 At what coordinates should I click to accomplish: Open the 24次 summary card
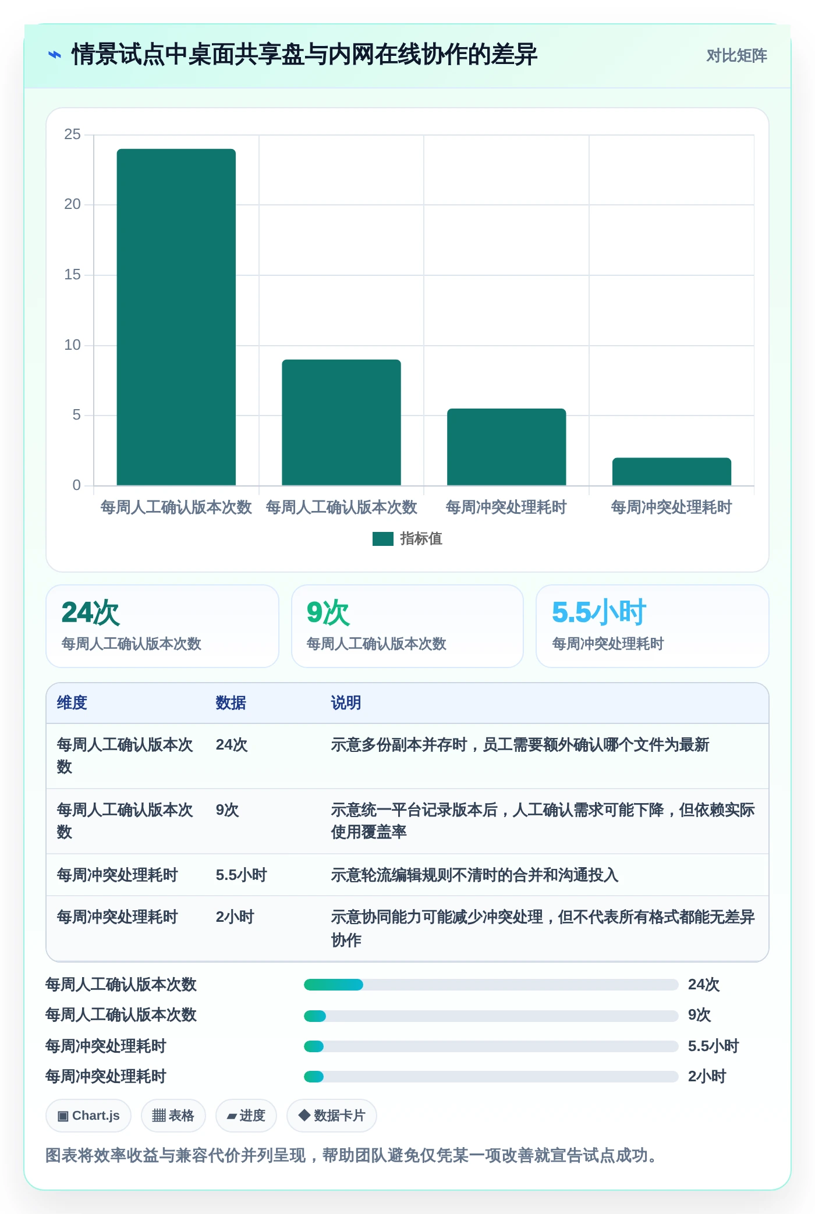[x=162, y=626]
